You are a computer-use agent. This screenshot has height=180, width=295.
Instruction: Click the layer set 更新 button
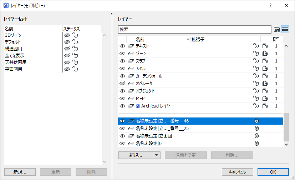click(56, 172)
